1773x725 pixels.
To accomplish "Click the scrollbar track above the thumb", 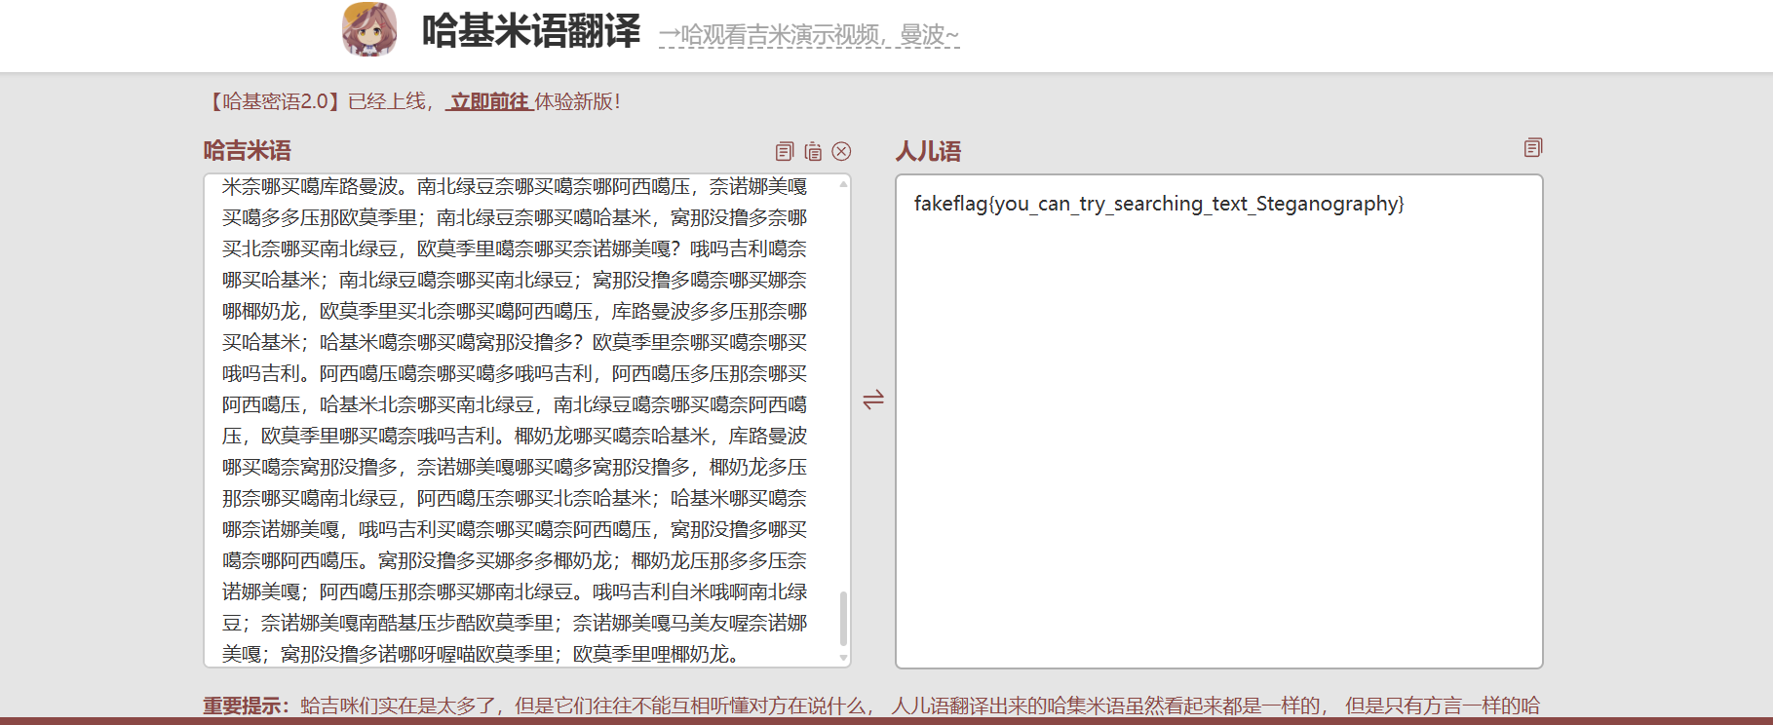I will [844, 390].
